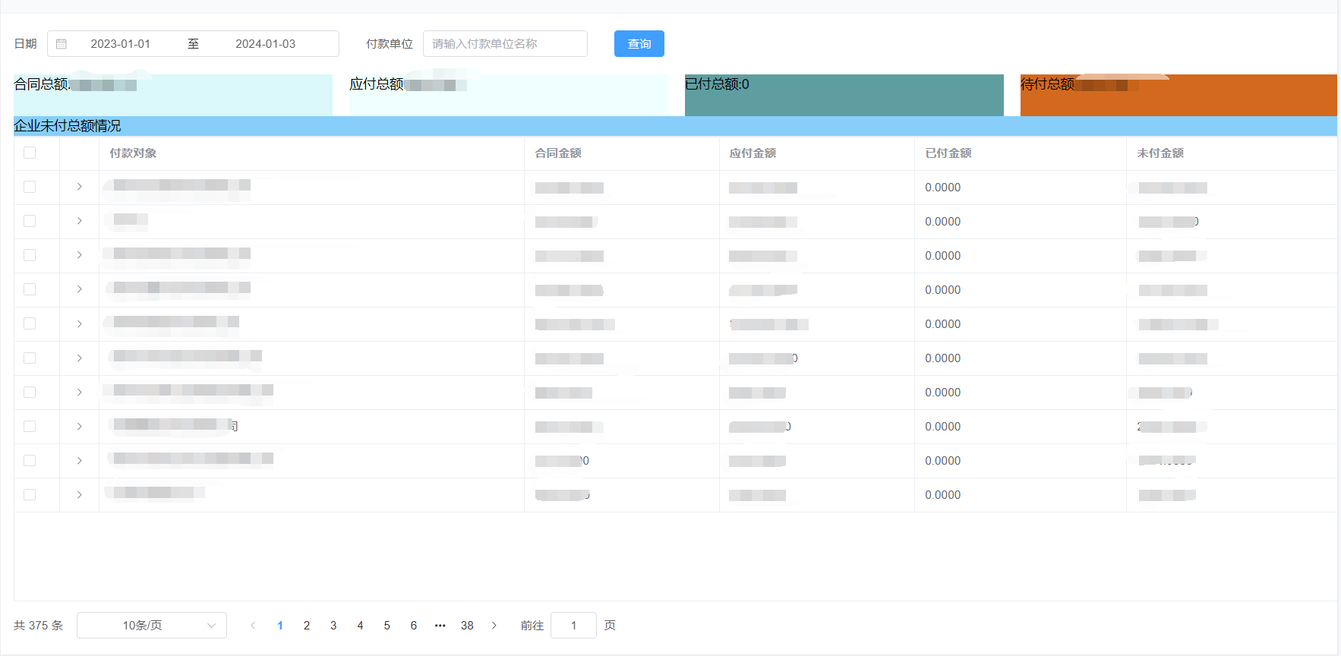Click the 已付总额:0 teal card
Image resolution: width=1341 pixels, height=656 pixels.
coord(844,95)
